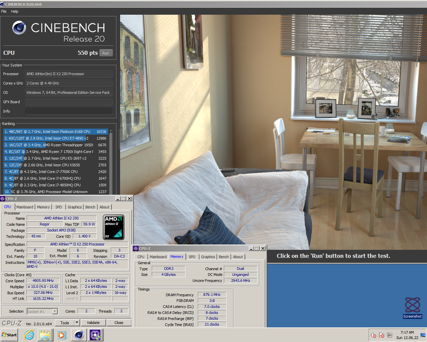Click the GFX Board field in Cinebench
This screenshot has width=427, height=342.
pyautogui.click(x=69, y=102)
